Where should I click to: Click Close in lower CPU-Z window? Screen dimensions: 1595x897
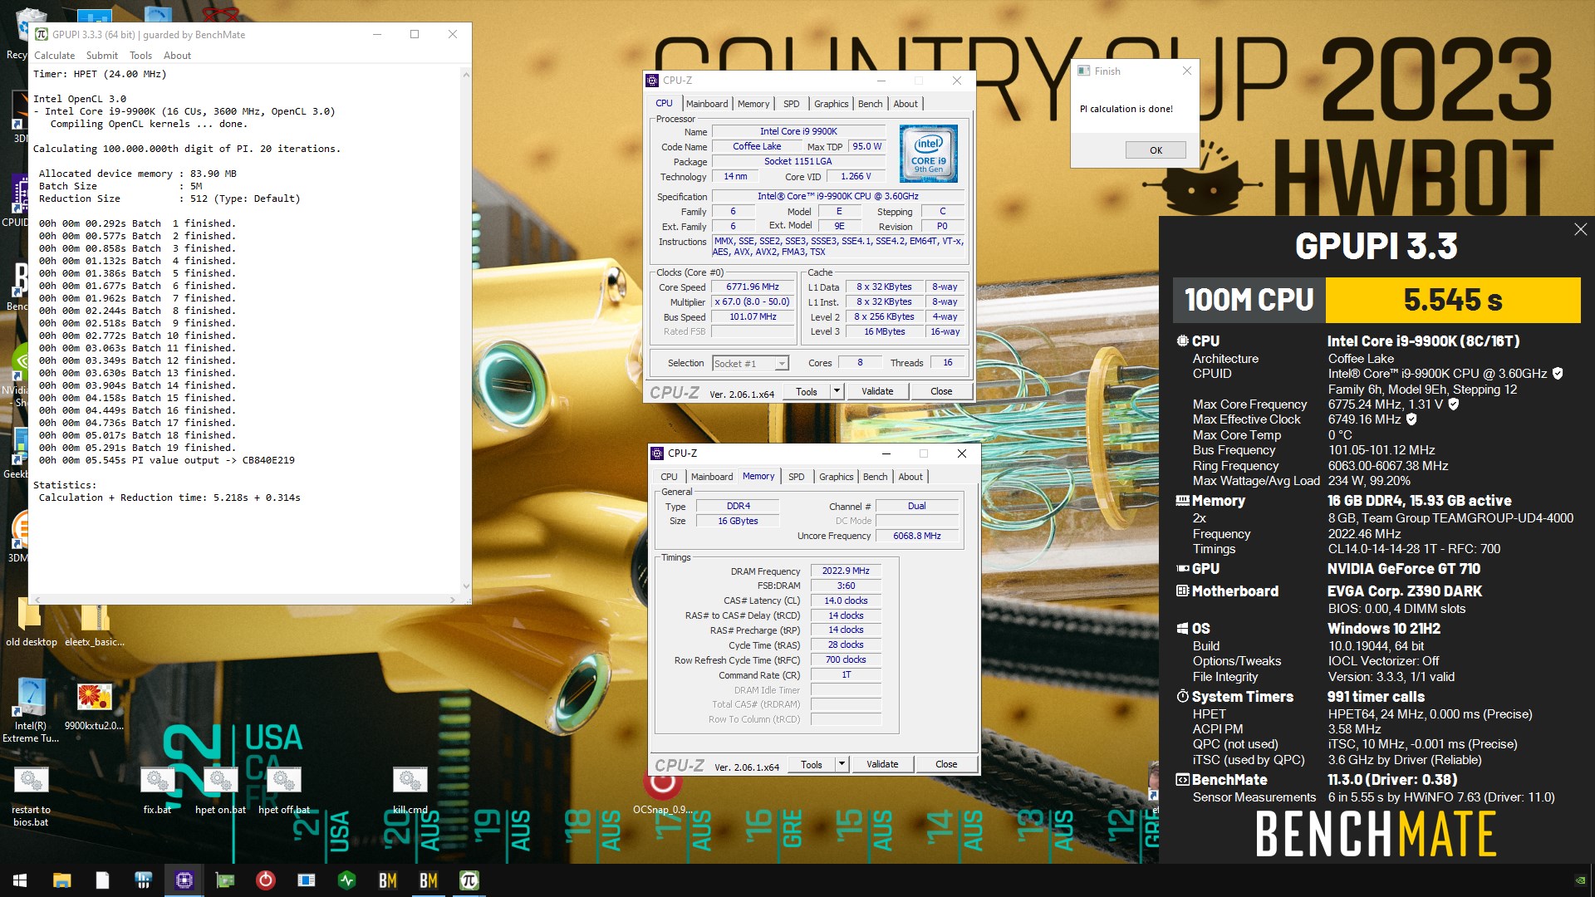coord(946,764)
